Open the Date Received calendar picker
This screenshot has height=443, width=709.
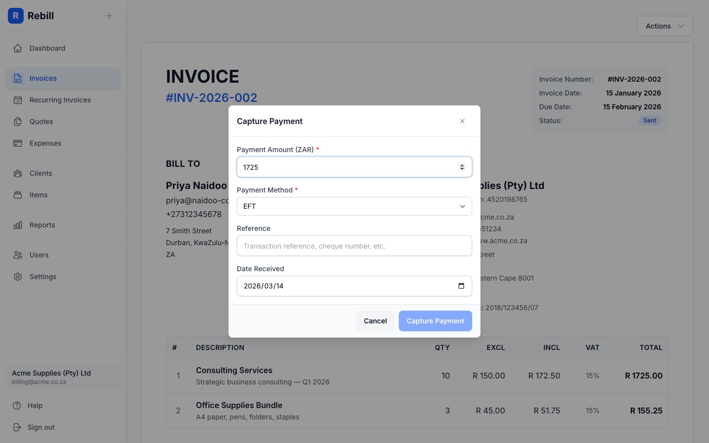click(x=461, y=285)
